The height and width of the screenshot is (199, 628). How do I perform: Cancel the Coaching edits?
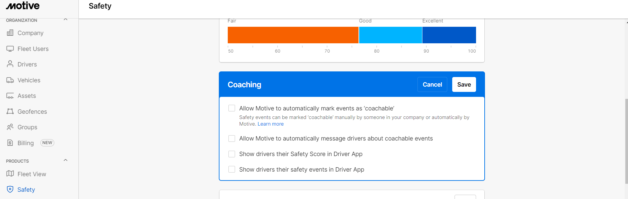click(432, 85)
